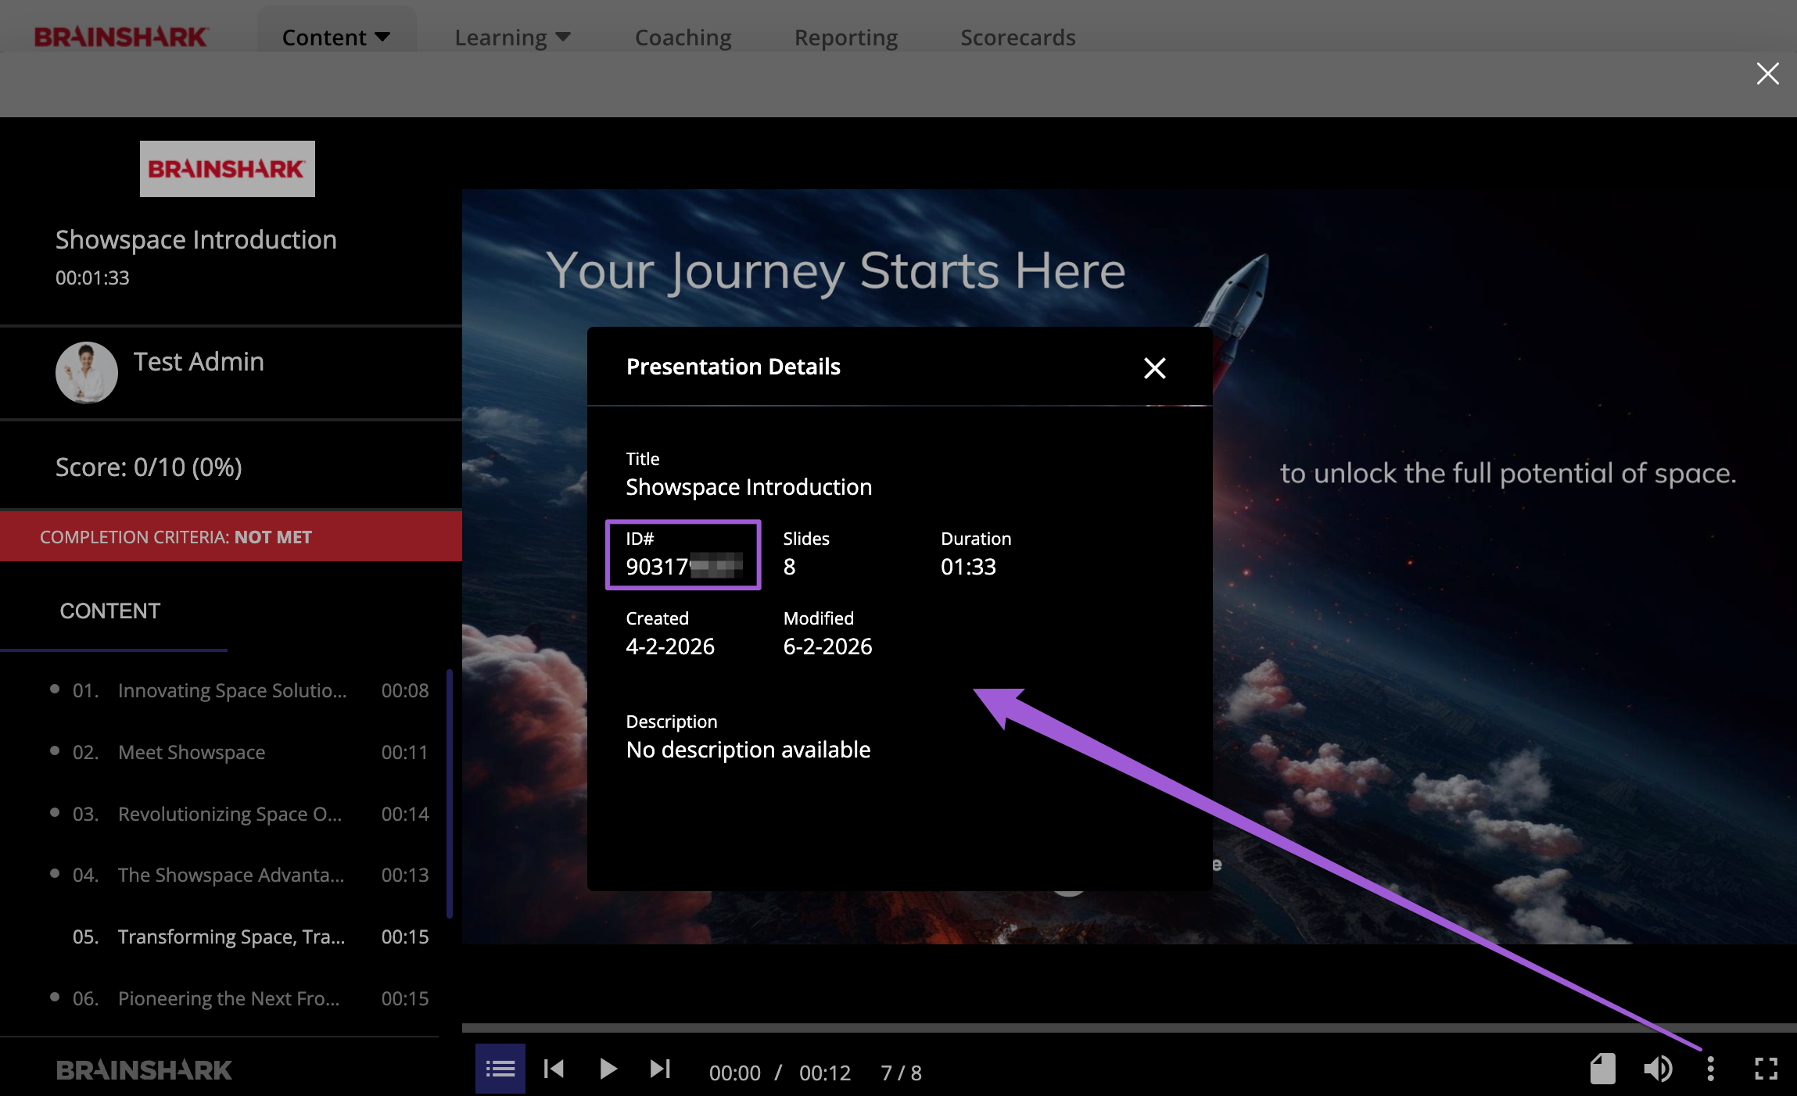Go to the Coaching tab

click(x=683, y=37)
